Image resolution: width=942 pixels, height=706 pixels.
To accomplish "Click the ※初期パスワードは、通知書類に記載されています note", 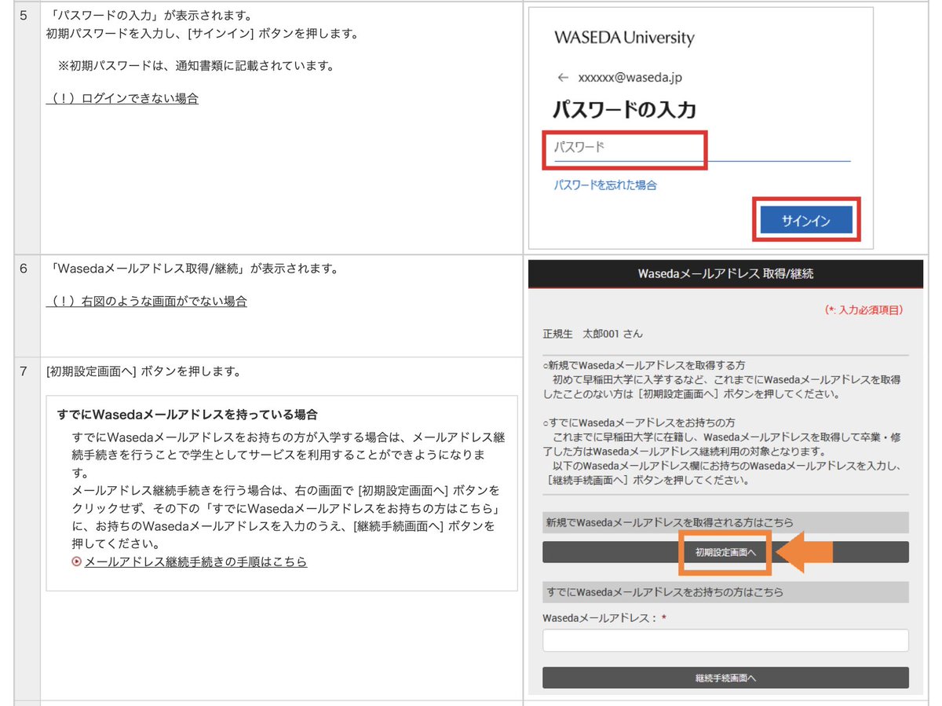I will coord(196,65).
